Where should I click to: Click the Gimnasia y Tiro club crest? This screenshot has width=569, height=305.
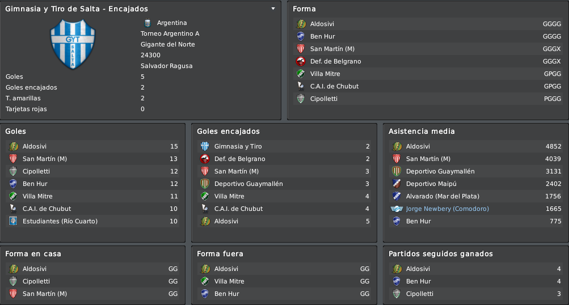pos(73,44)
